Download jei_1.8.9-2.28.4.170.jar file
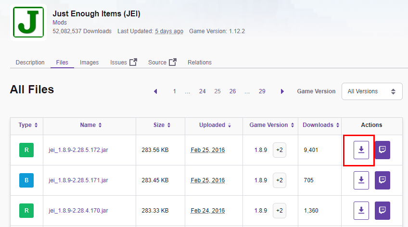 tap(361, 210)
